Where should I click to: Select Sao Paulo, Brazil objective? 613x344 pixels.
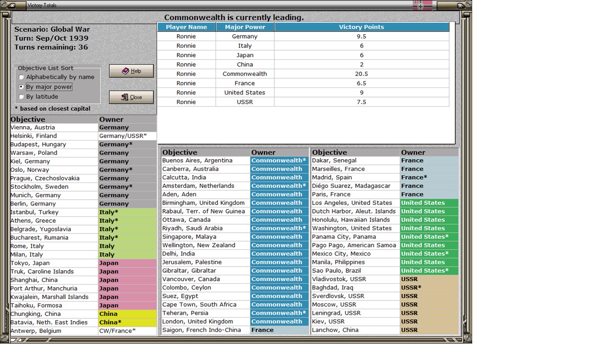point(355,271)
